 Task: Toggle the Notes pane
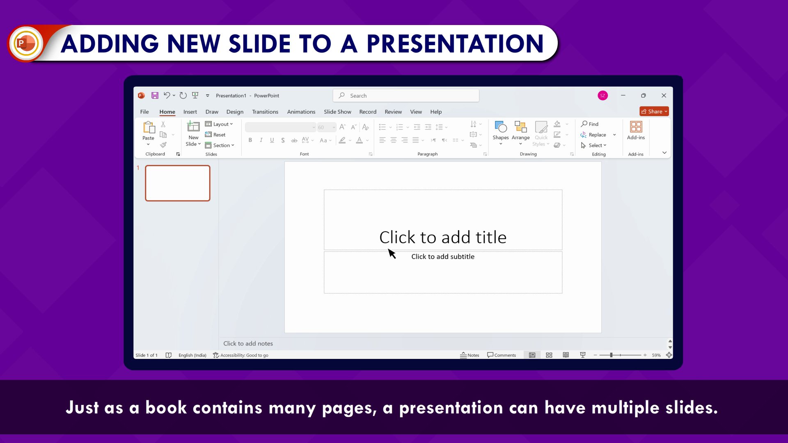pos(470,355)
